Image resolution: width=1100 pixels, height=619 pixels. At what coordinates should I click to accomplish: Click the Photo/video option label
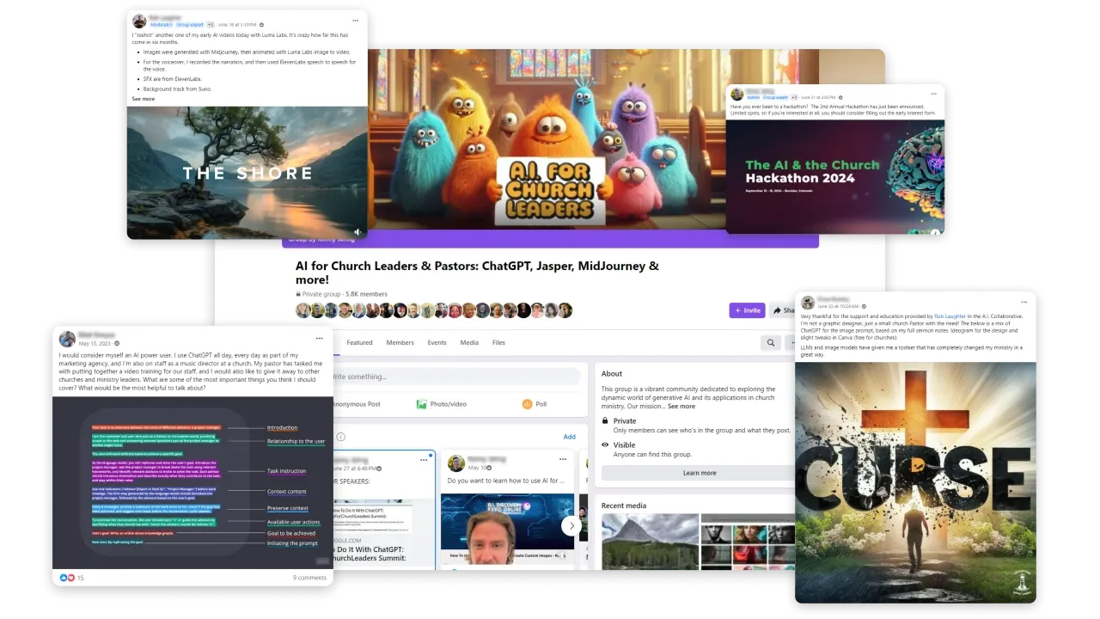(449, 404)
